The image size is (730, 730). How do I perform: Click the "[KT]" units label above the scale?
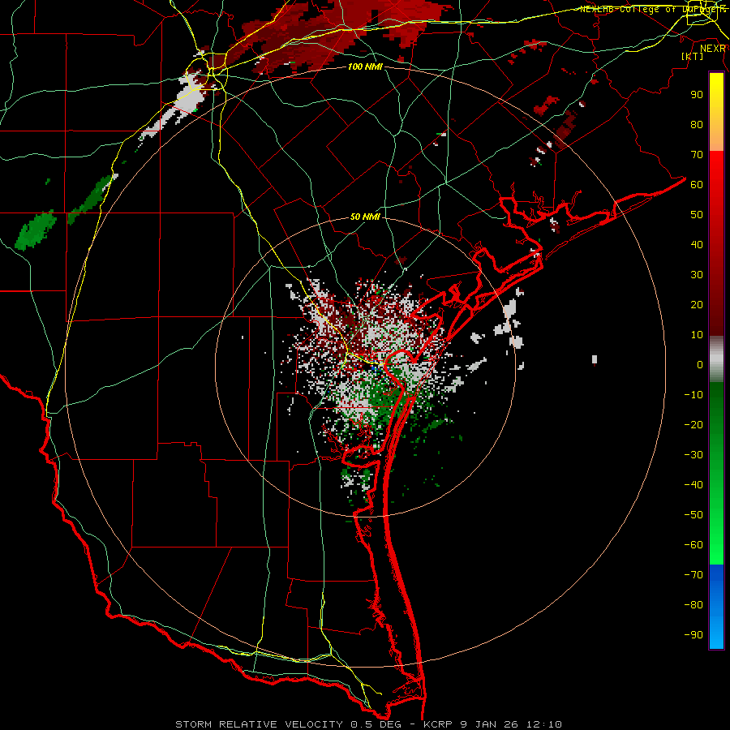(693, 56)
